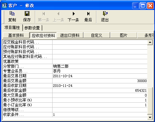Viewport: 155px width, 122px height.
Task: Click the 收款条件... label
Action: (13, 115)
